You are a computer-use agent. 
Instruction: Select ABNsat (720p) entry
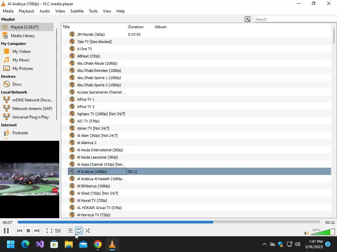[199, 56]
